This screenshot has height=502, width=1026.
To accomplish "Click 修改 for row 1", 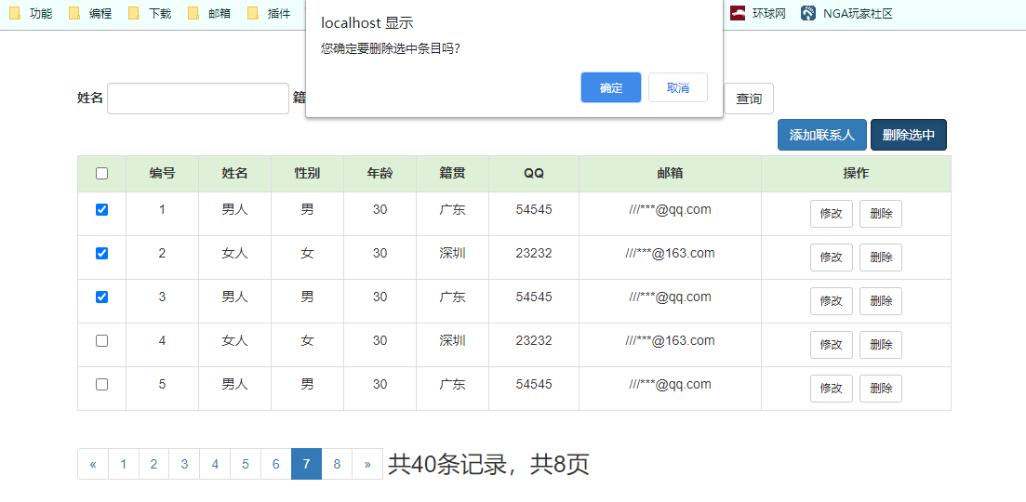I will coord(831,214).
